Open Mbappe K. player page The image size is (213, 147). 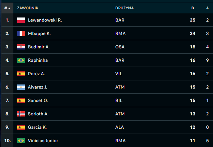click(x=39, y=33)
